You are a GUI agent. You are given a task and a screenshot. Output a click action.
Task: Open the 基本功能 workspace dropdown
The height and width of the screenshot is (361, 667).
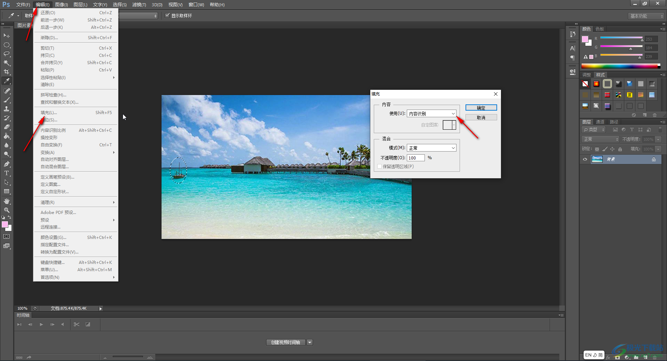pos(646,16)
